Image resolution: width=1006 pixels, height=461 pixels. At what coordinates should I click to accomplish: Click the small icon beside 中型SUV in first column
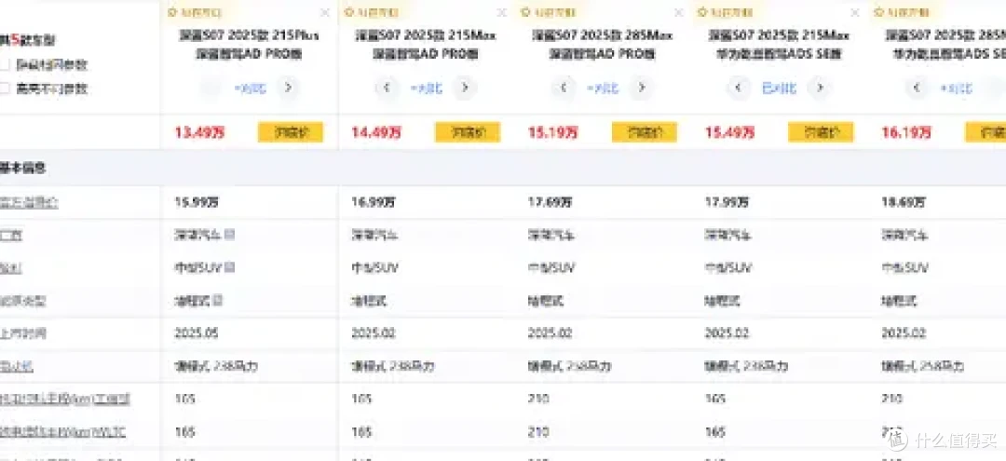[x=230, y=267]
